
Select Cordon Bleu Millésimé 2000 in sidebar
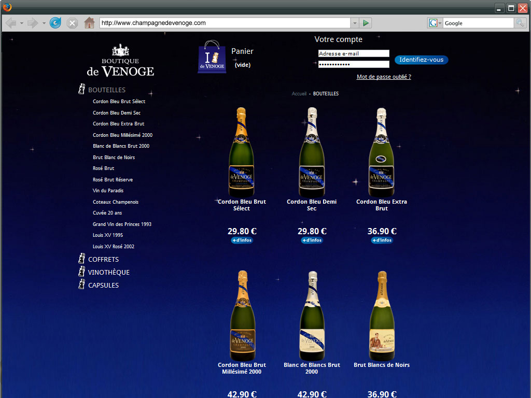coord(122,135)
